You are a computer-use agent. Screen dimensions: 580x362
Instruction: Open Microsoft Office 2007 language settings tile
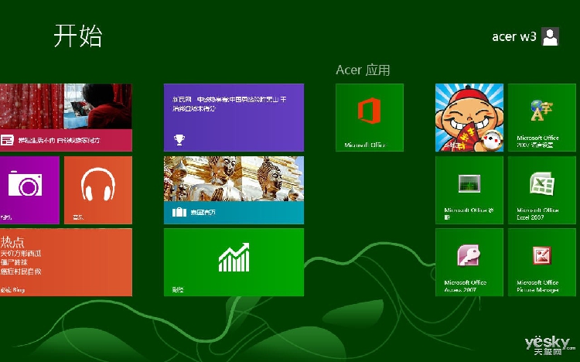pos(542,118)
